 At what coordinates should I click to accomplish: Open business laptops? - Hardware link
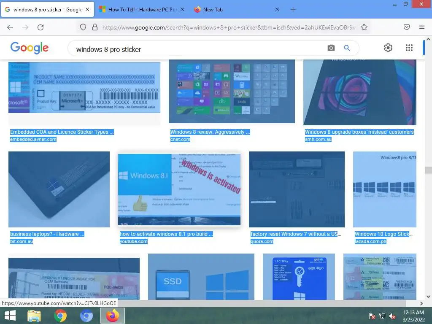click(x=47, y=234)
